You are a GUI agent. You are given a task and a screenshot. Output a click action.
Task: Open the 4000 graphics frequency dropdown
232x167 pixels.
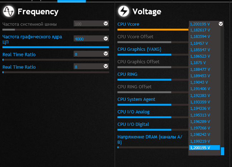(105, 38)
